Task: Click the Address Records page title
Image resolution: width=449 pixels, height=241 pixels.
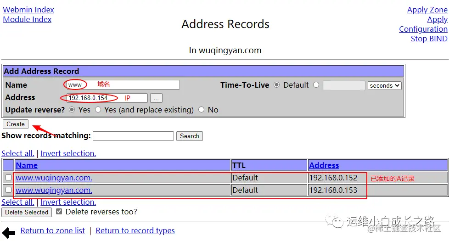Action: [x=225, y=24]
